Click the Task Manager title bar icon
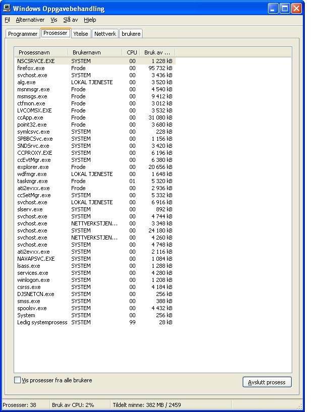 7,9
